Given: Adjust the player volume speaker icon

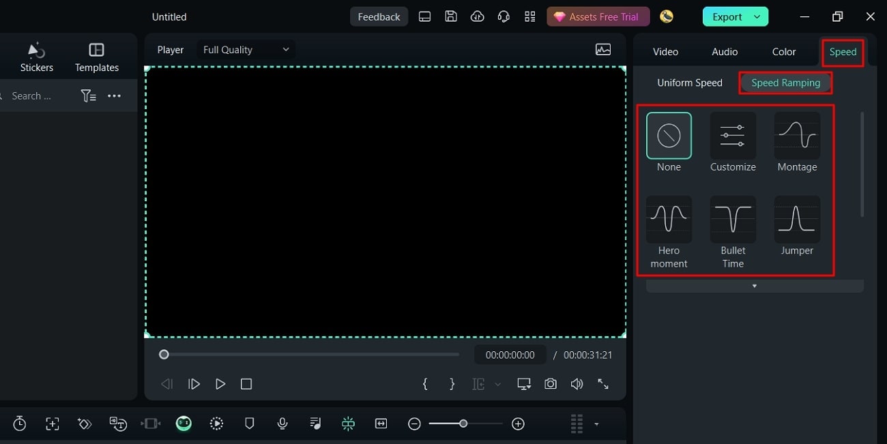Looking at the screenshot, I should coord(577,384).
